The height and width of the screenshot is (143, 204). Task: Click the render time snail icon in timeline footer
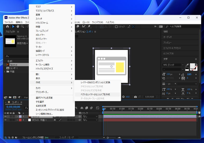coord(16,138)
